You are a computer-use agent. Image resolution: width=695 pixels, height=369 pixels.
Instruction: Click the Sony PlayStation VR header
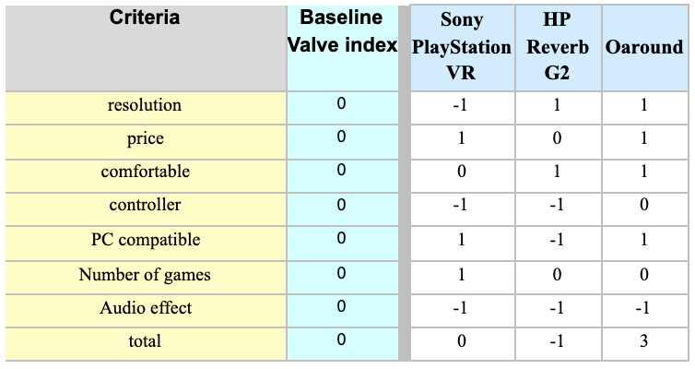[462, 48]
